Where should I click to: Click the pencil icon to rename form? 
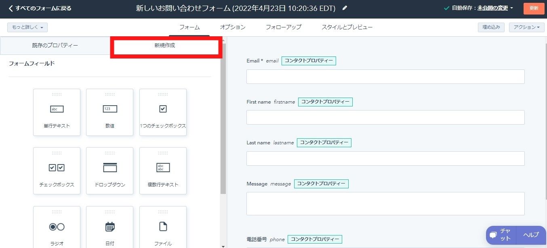(x=345, y=8)
